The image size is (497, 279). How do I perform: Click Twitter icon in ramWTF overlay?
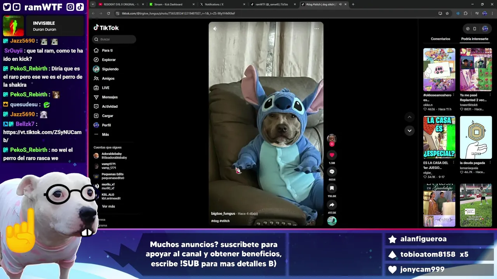7,7
